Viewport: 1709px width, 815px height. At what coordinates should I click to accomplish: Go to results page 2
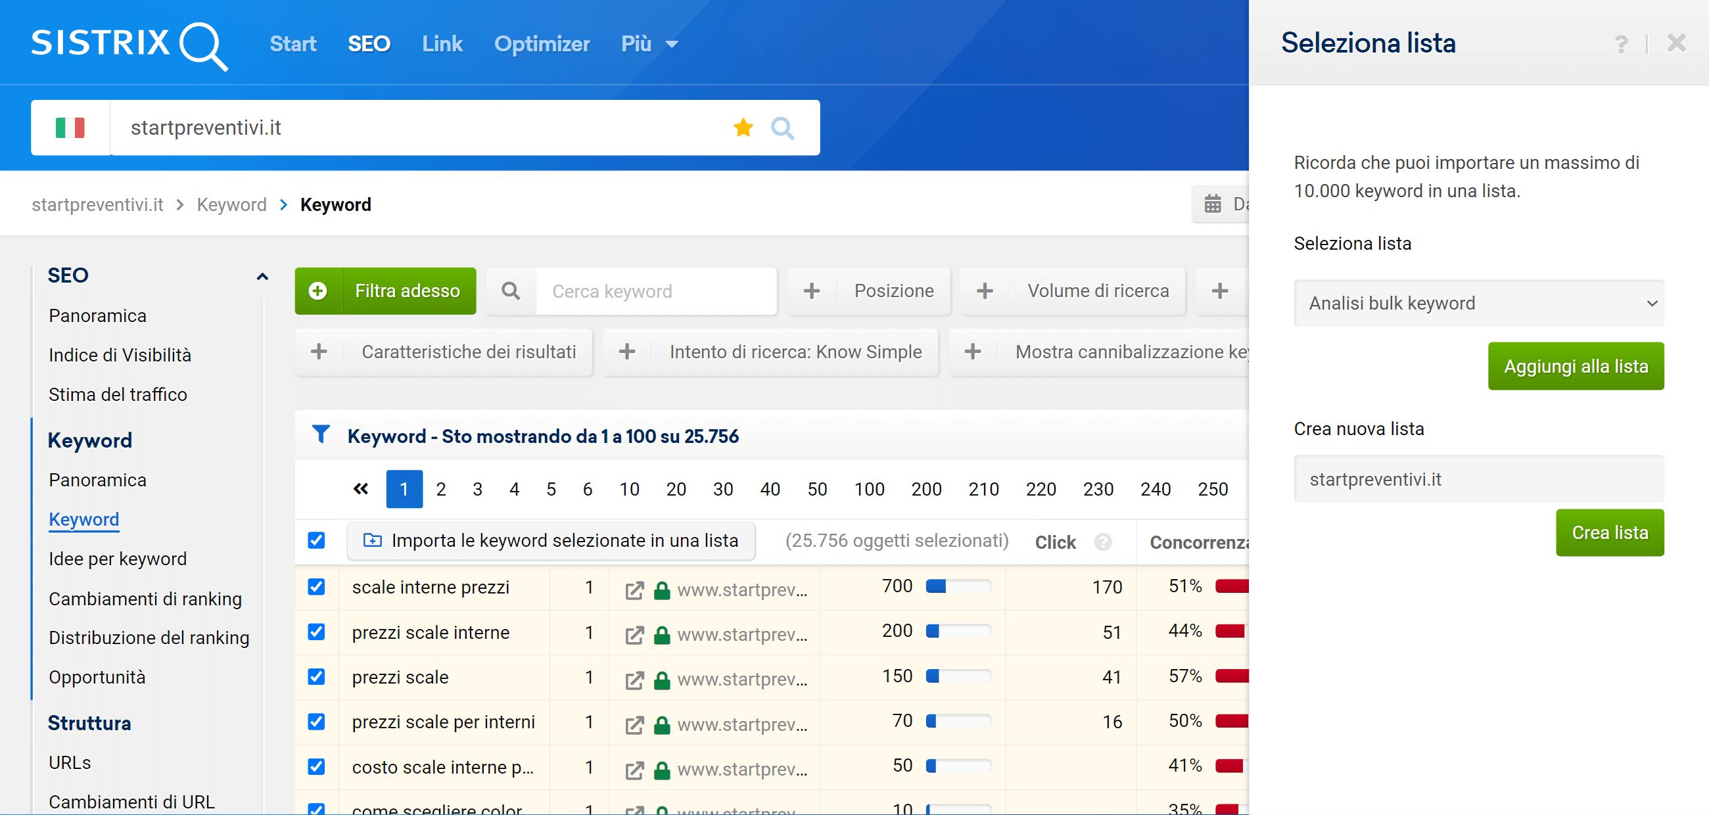coord(440,489)
